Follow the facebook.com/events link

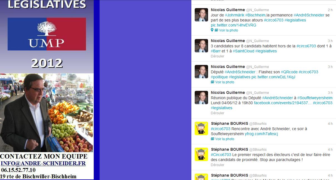pyautogui.click(x=283, y=103)
